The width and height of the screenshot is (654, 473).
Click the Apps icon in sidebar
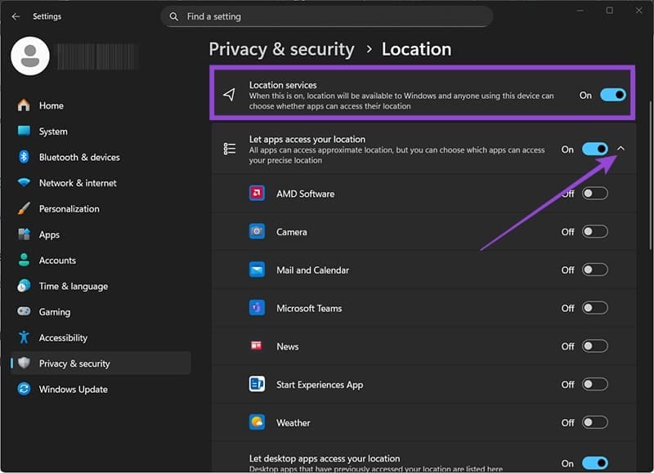(x=24, y=234)
